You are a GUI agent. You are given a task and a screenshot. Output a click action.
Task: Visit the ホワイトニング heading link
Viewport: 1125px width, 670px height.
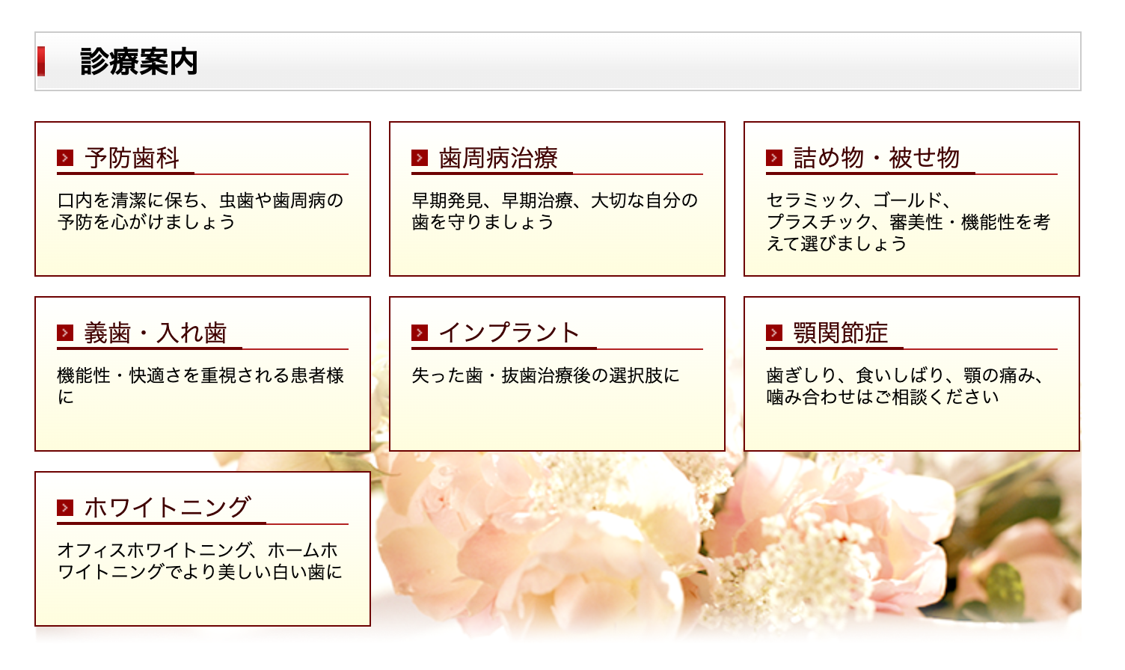tap(168, 508)
